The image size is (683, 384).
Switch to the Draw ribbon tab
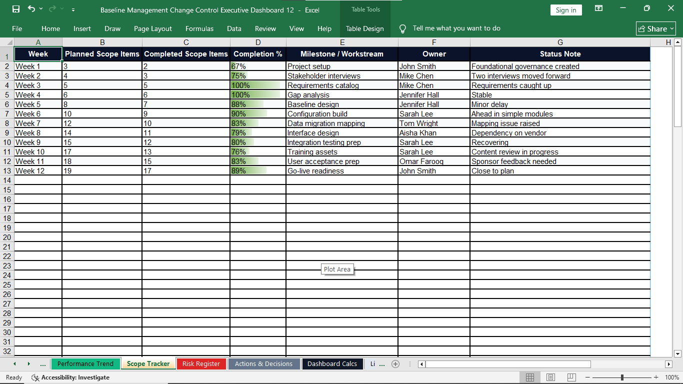[x=112, y=28]
